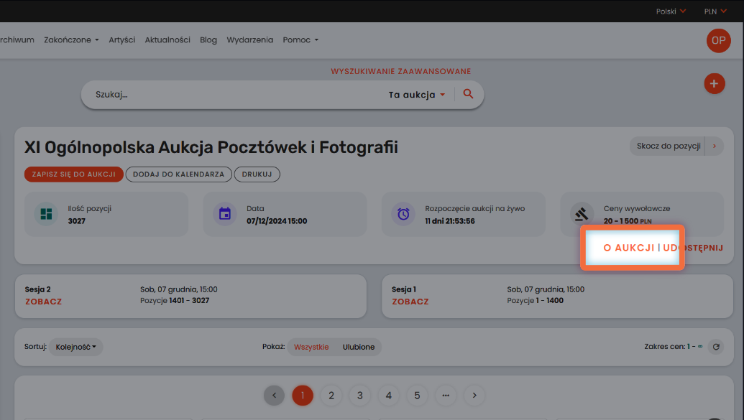The width and height of the screenshot is (744, 420).
Task: Click the magnifier search icon
Action: click(468, 94)
